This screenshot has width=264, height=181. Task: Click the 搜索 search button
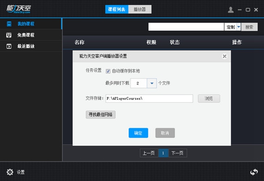click(x=249, y=27)
